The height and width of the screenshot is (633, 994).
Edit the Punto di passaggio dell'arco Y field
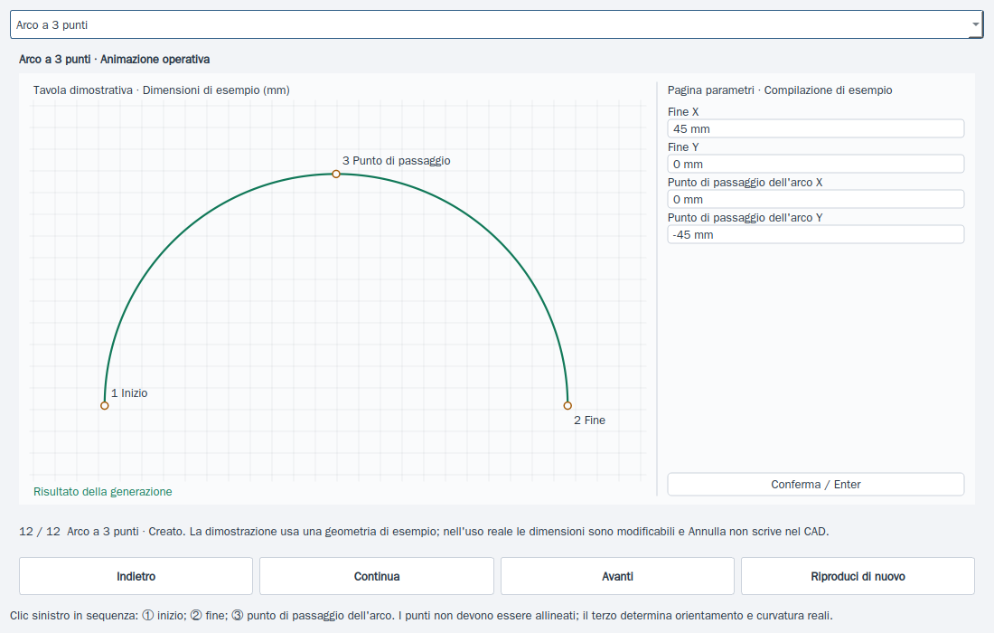[816, 235]
